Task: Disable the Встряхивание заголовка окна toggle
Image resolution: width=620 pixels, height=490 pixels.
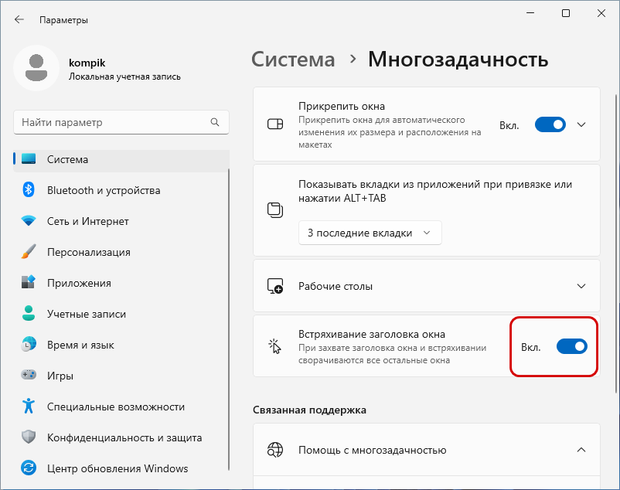Action: point(572,346)
